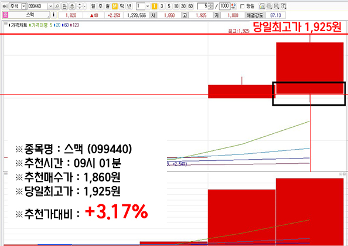This screenshot has height=246, width=348.
Task: Select the 60-minute interval button
Action: tap(190, 6)
